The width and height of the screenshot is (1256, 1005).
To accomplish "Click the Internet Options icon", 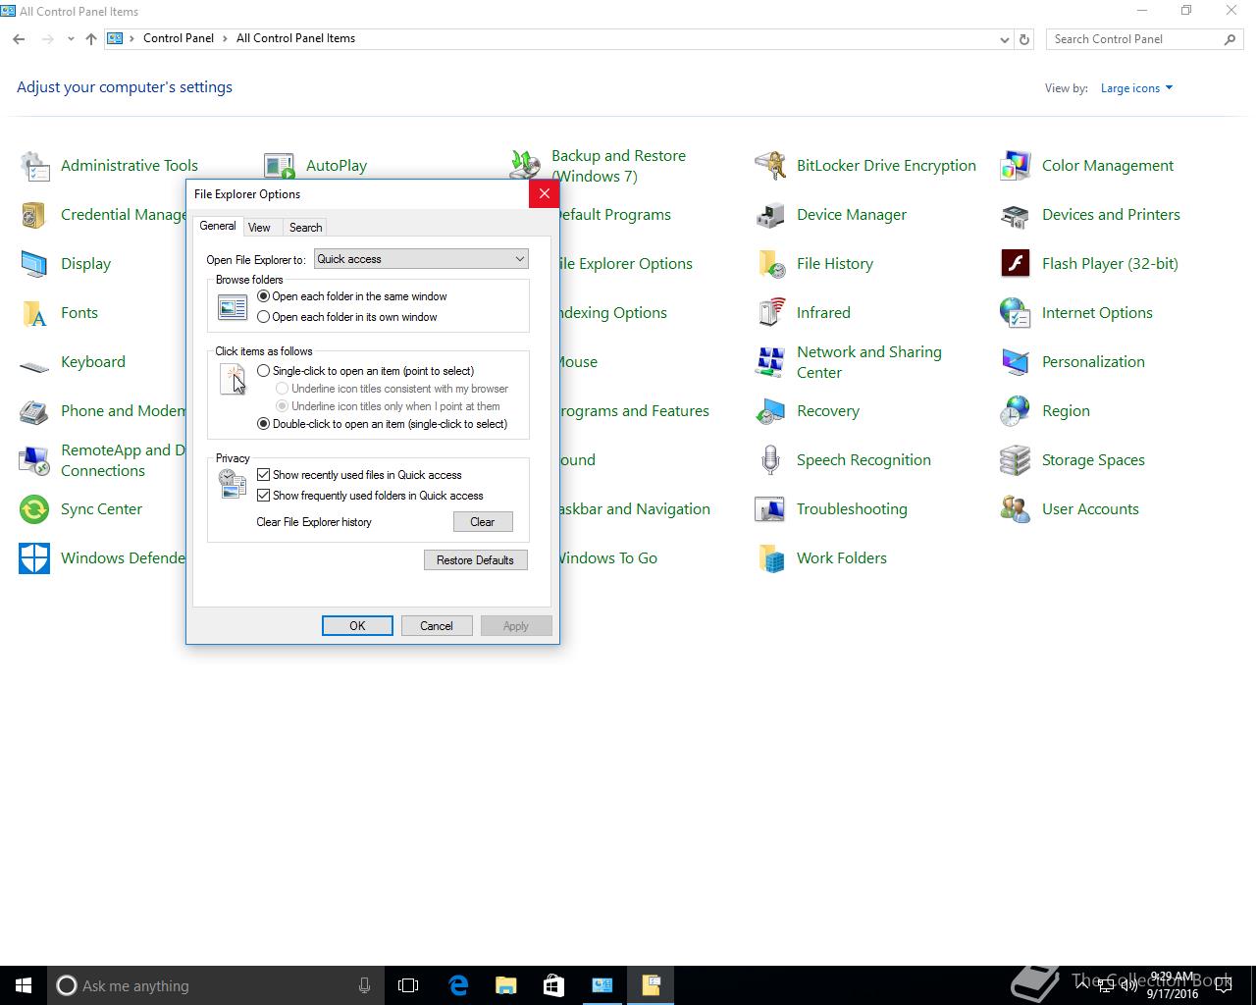I will click(x=1016, y=313).
